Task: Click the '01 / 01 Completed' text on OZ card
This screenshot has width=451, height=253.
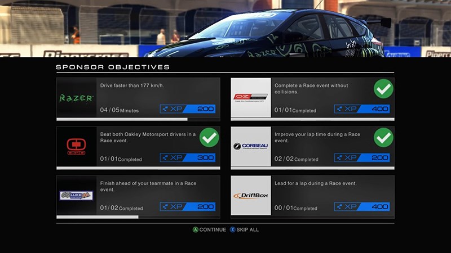Action: pos(295,110)
